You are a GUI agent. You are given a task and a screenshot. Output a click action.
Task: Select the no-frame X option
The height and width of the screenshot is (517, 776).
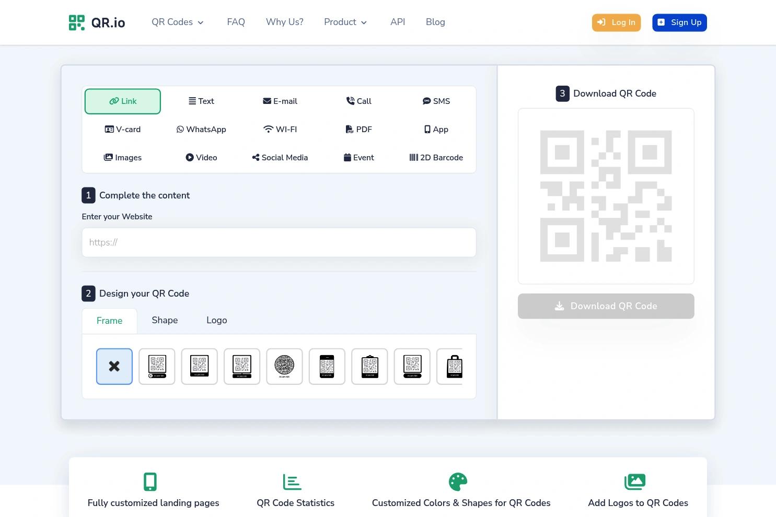click(114, 367)
